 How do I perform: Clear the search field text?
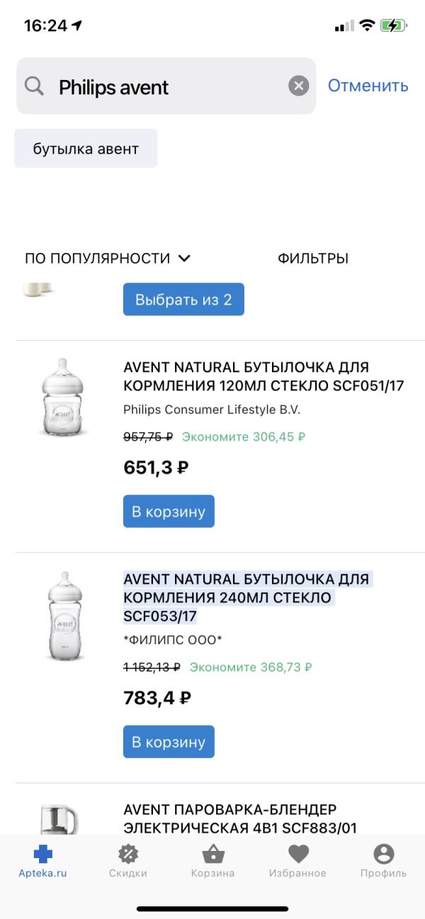299,86
